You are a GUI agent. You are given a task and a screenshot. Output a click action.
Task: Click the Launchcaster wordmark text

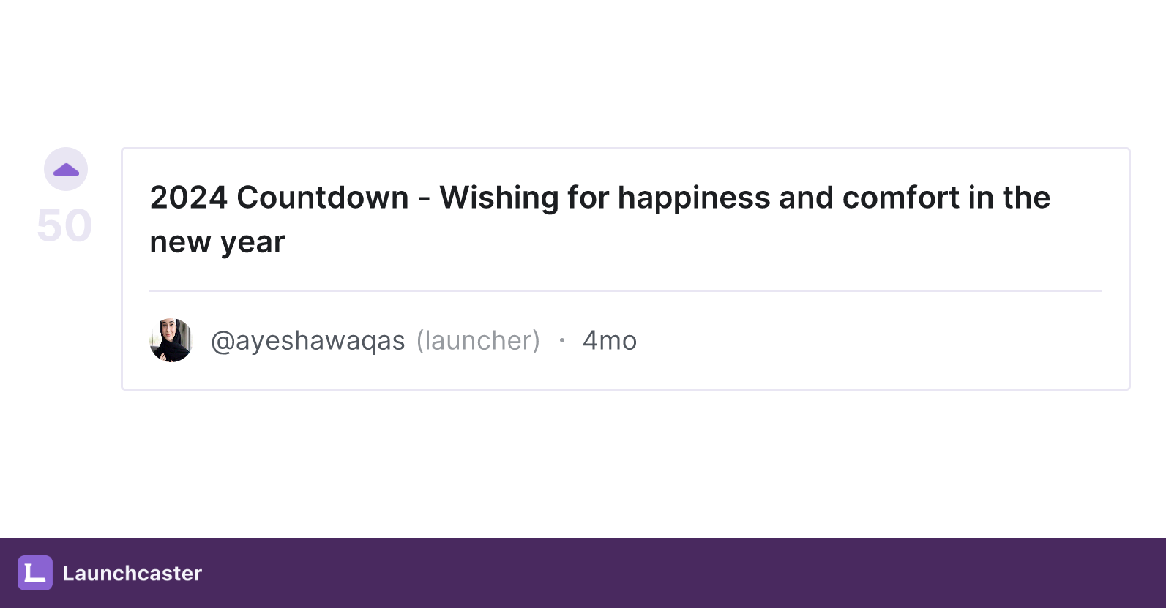(x=132, y=573)
